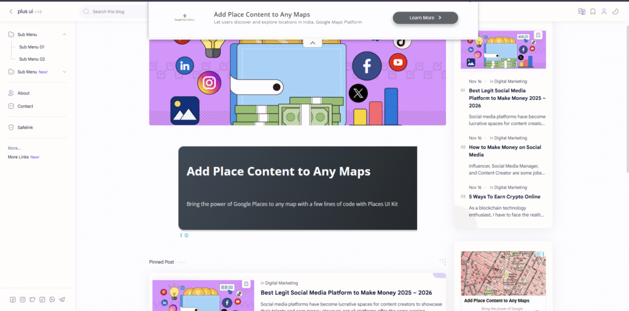
Task: Click Digital Marketing label on pinned post
Action: point(281,283)
